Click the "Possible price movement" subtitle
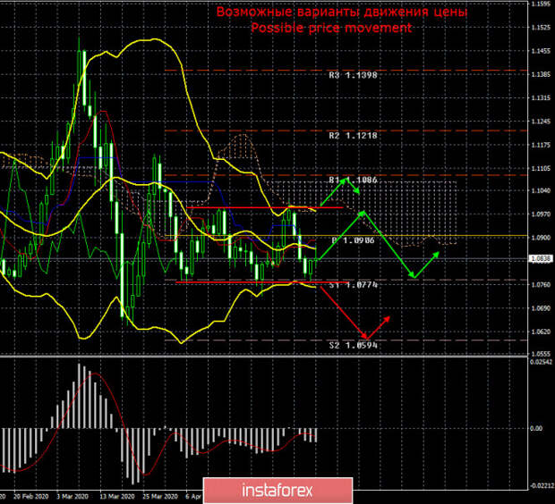 click(331, 28)
